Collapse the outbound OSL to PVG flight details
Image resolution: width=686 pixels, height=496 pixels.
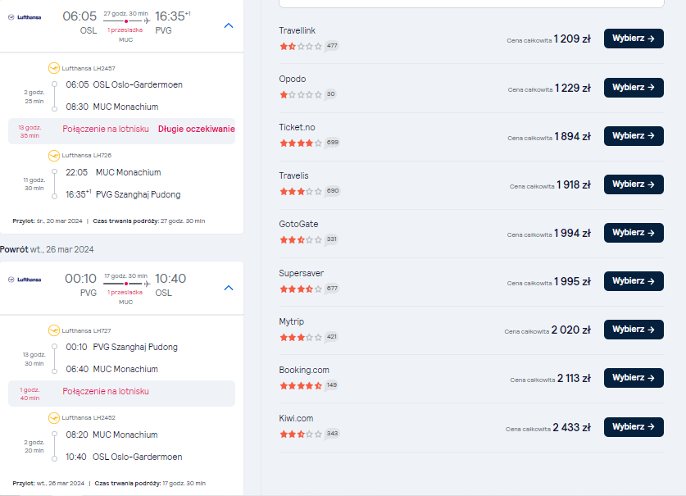click(229, 26)
